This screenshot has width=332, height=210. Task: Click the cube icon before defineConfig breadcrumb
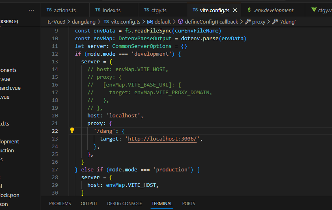pyautogui.click(x=180, y=22)
